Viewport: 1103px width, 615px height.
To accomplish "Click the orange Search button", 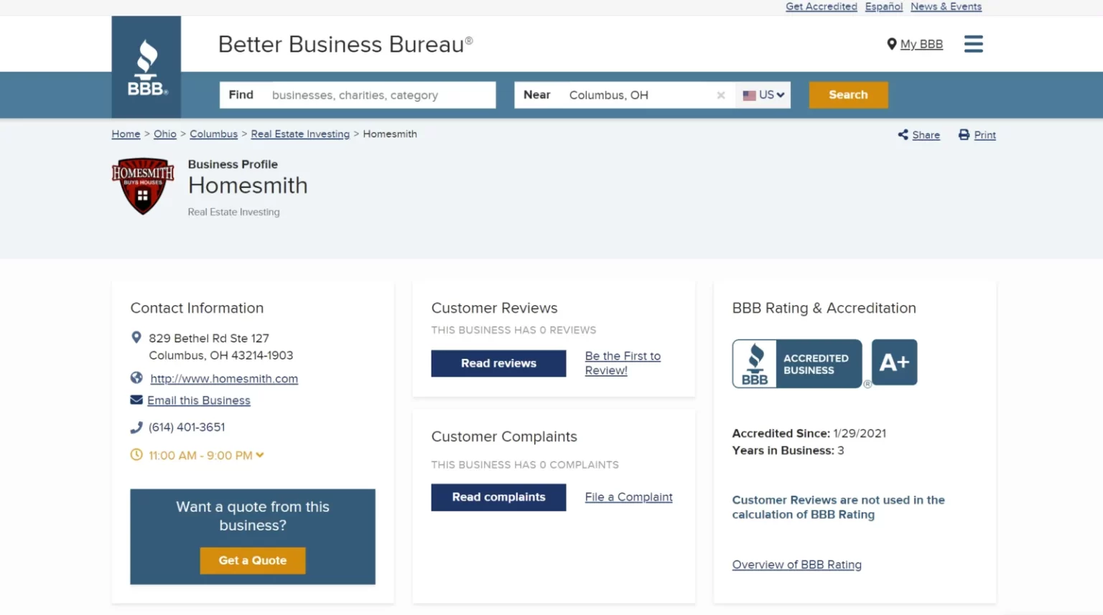I will (x=848, y=95).
